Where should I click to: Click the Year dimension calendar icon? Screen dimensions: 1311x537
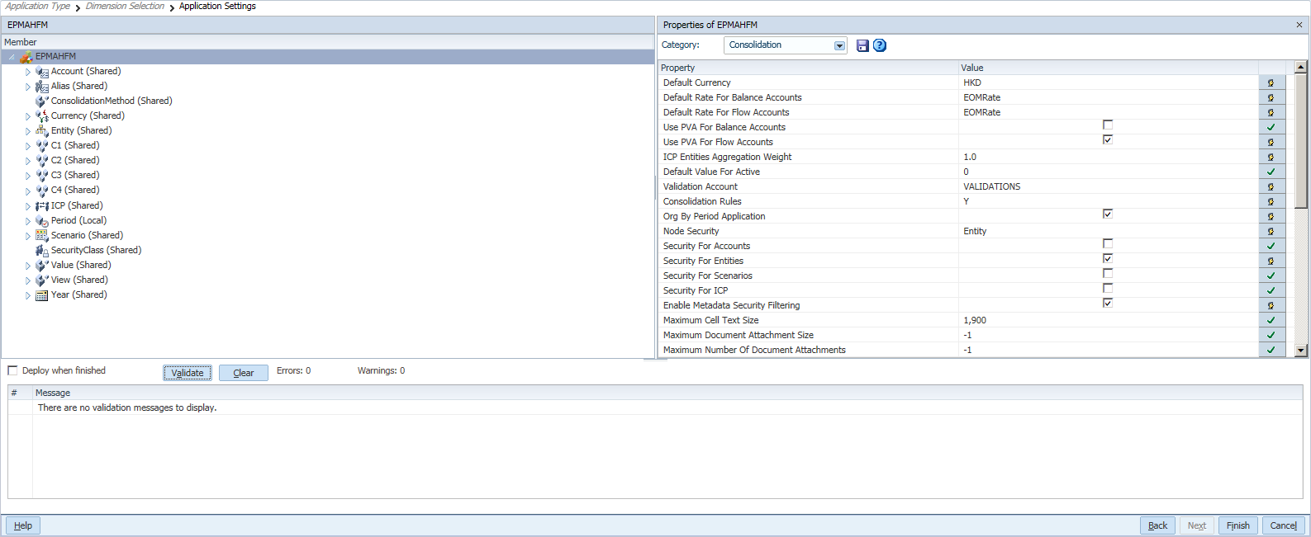42,295
